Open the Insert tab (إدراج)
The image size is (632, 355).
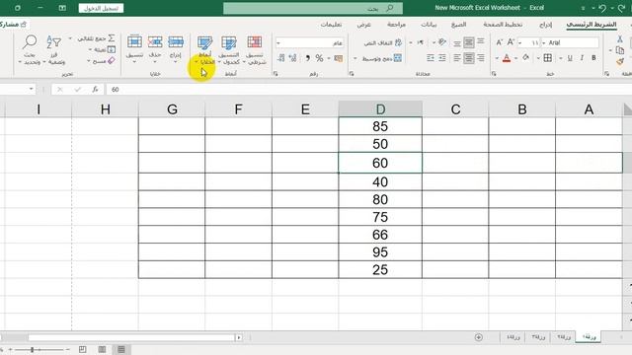point(546,25)
